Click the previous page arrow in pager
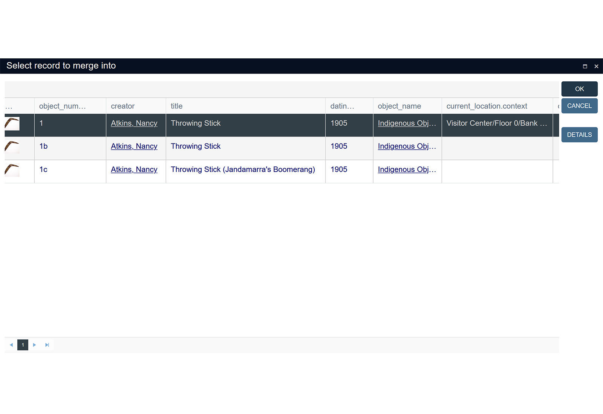603x414 pixels. pos(11,345)
